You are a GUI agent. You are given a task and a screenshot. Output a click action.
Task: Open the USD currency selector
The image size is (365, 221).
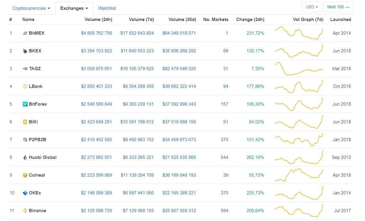[x=312, y=7]
